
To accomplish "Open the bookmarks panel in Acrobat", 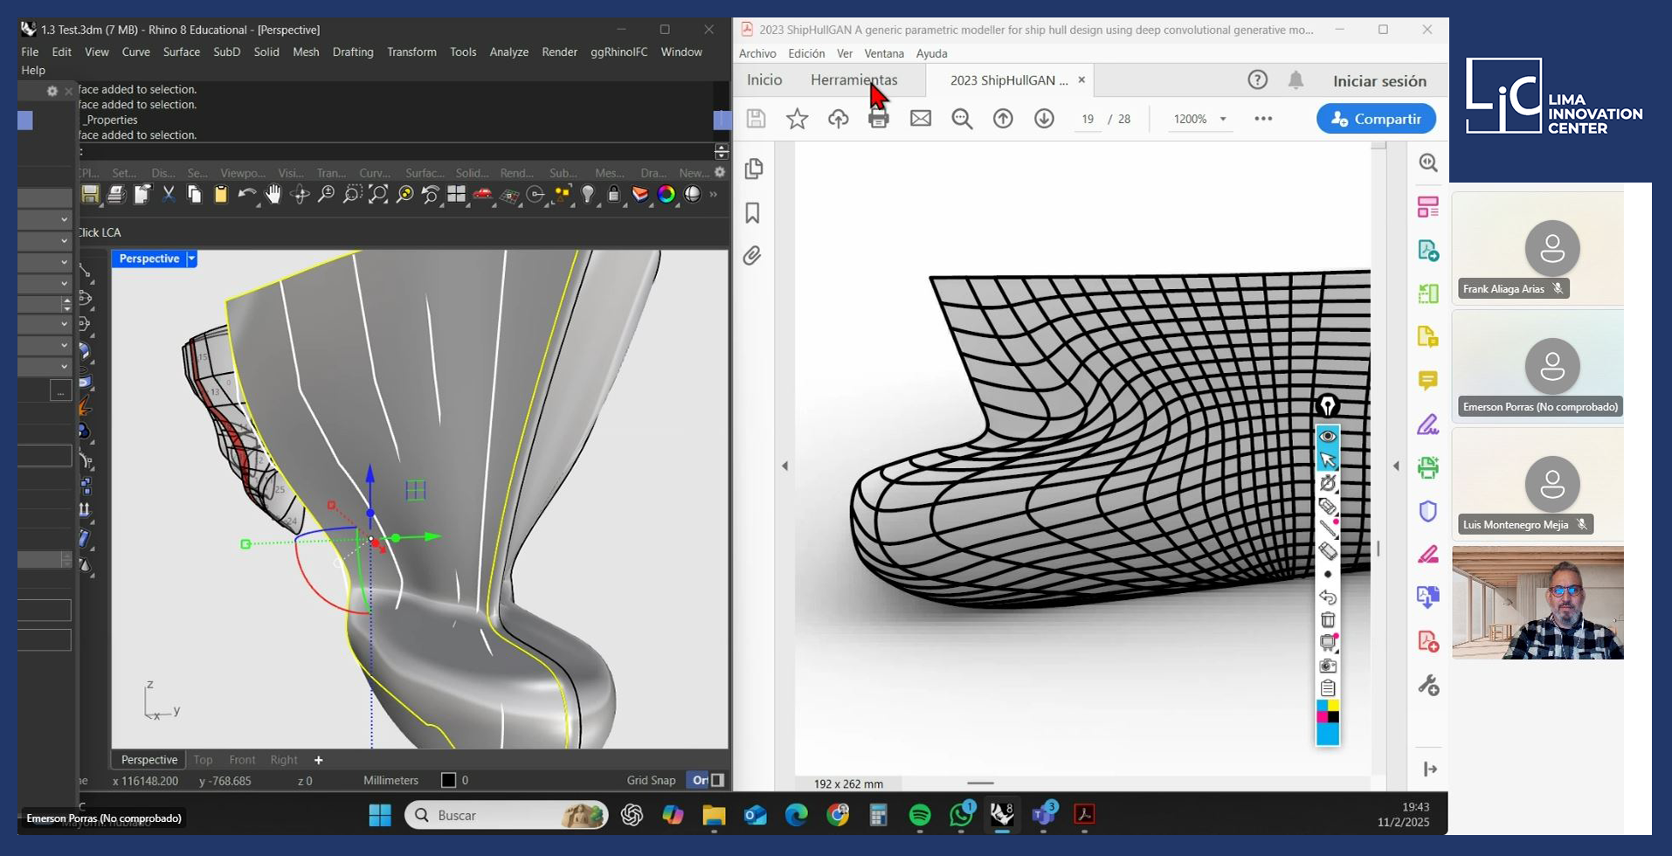I will point(752,213).
